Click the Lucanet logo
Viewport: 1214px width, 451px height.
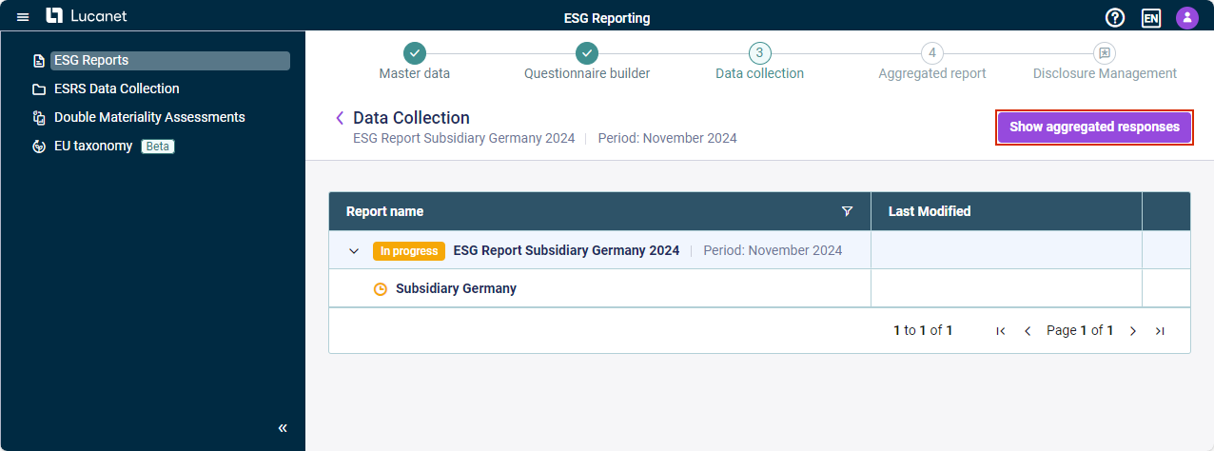(87, 16)
